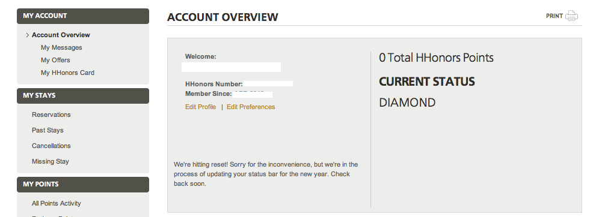The height and width of the screenshot is (217, 599).
Task: Select the MY STAYS section header
Action: click(83, 95)
